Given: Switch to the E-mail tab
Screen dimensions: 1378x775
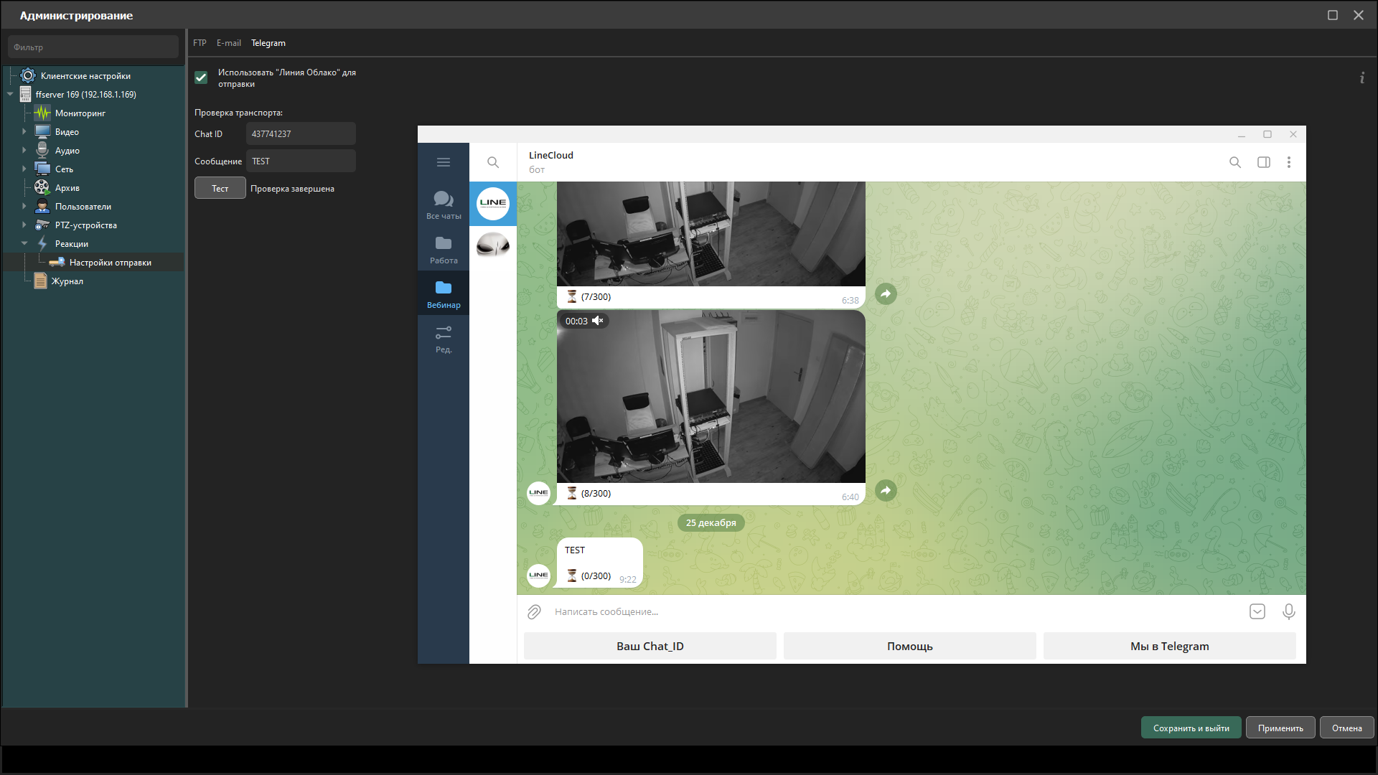Looking at the screenshot, I should (228, 43).
